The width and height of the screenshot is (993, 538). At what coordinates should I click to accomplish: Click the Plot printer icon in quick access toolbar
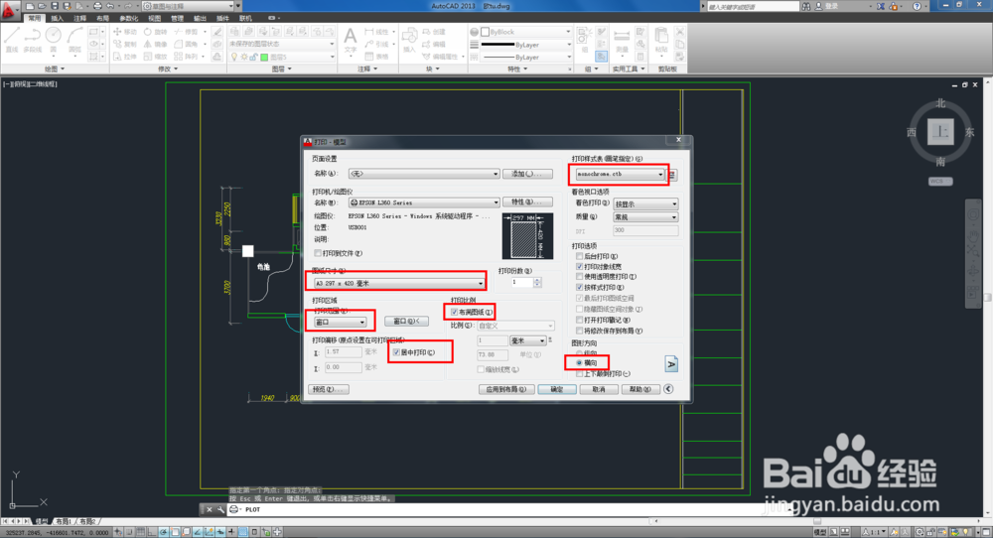(x=97, y=6)
